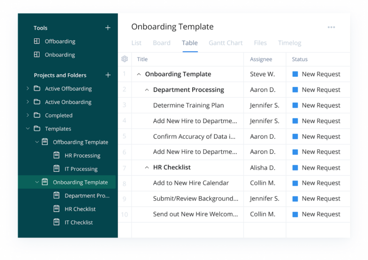Switch to the Board tab
Viewport: 368px width, 260px height.
click(161, 43)
